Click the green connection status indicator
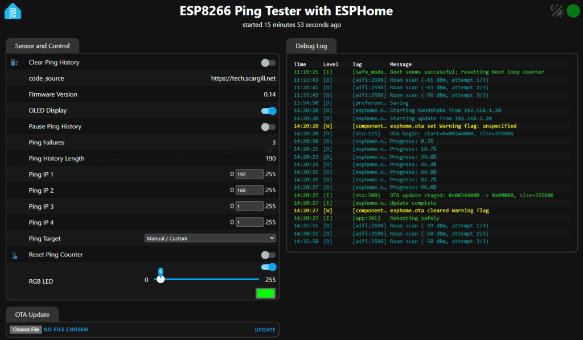This screenshot has width=583, height=340. point(573,11)
